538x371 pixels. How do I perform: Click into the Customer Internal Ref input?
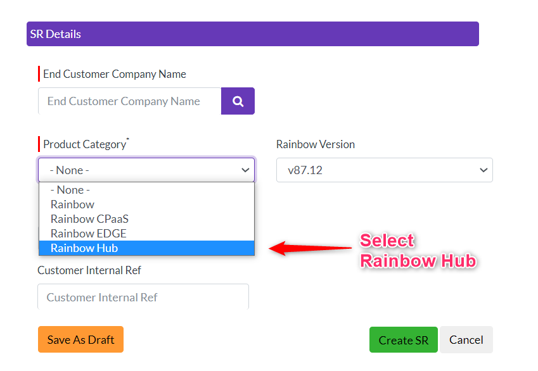pyautogui.click(x=143, y=297)
